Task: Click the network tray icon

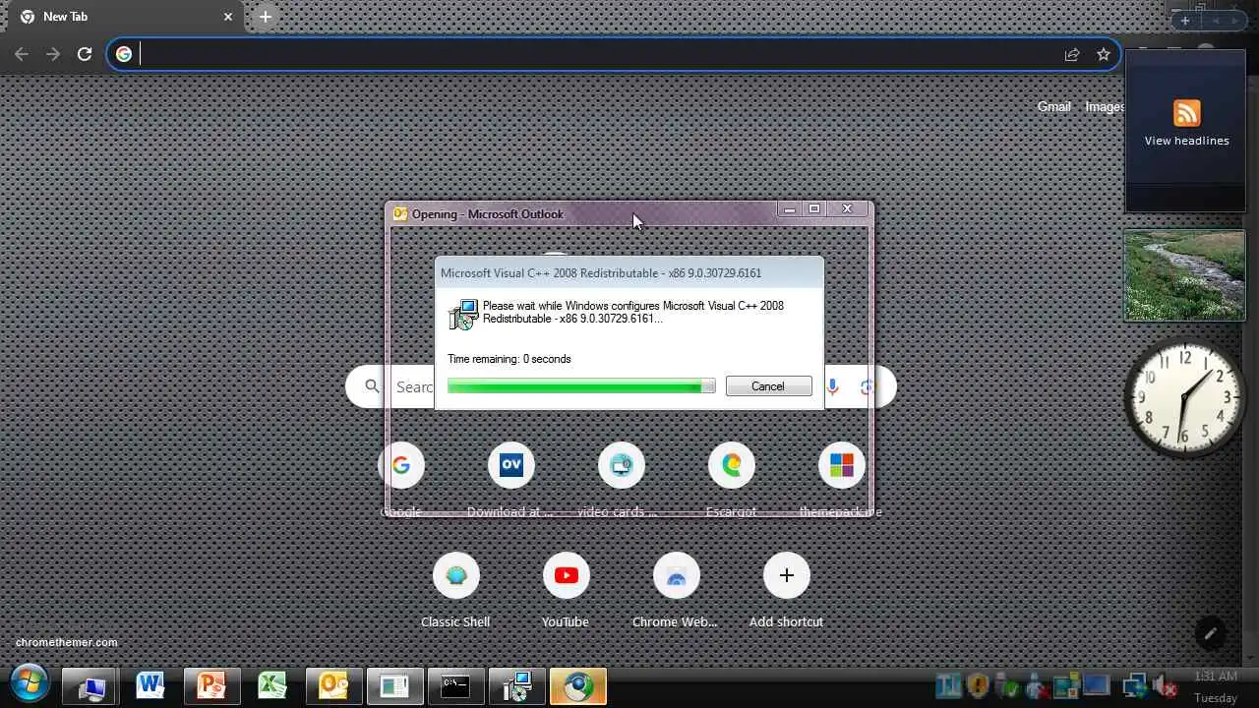Action: [x=1134, y=685]
